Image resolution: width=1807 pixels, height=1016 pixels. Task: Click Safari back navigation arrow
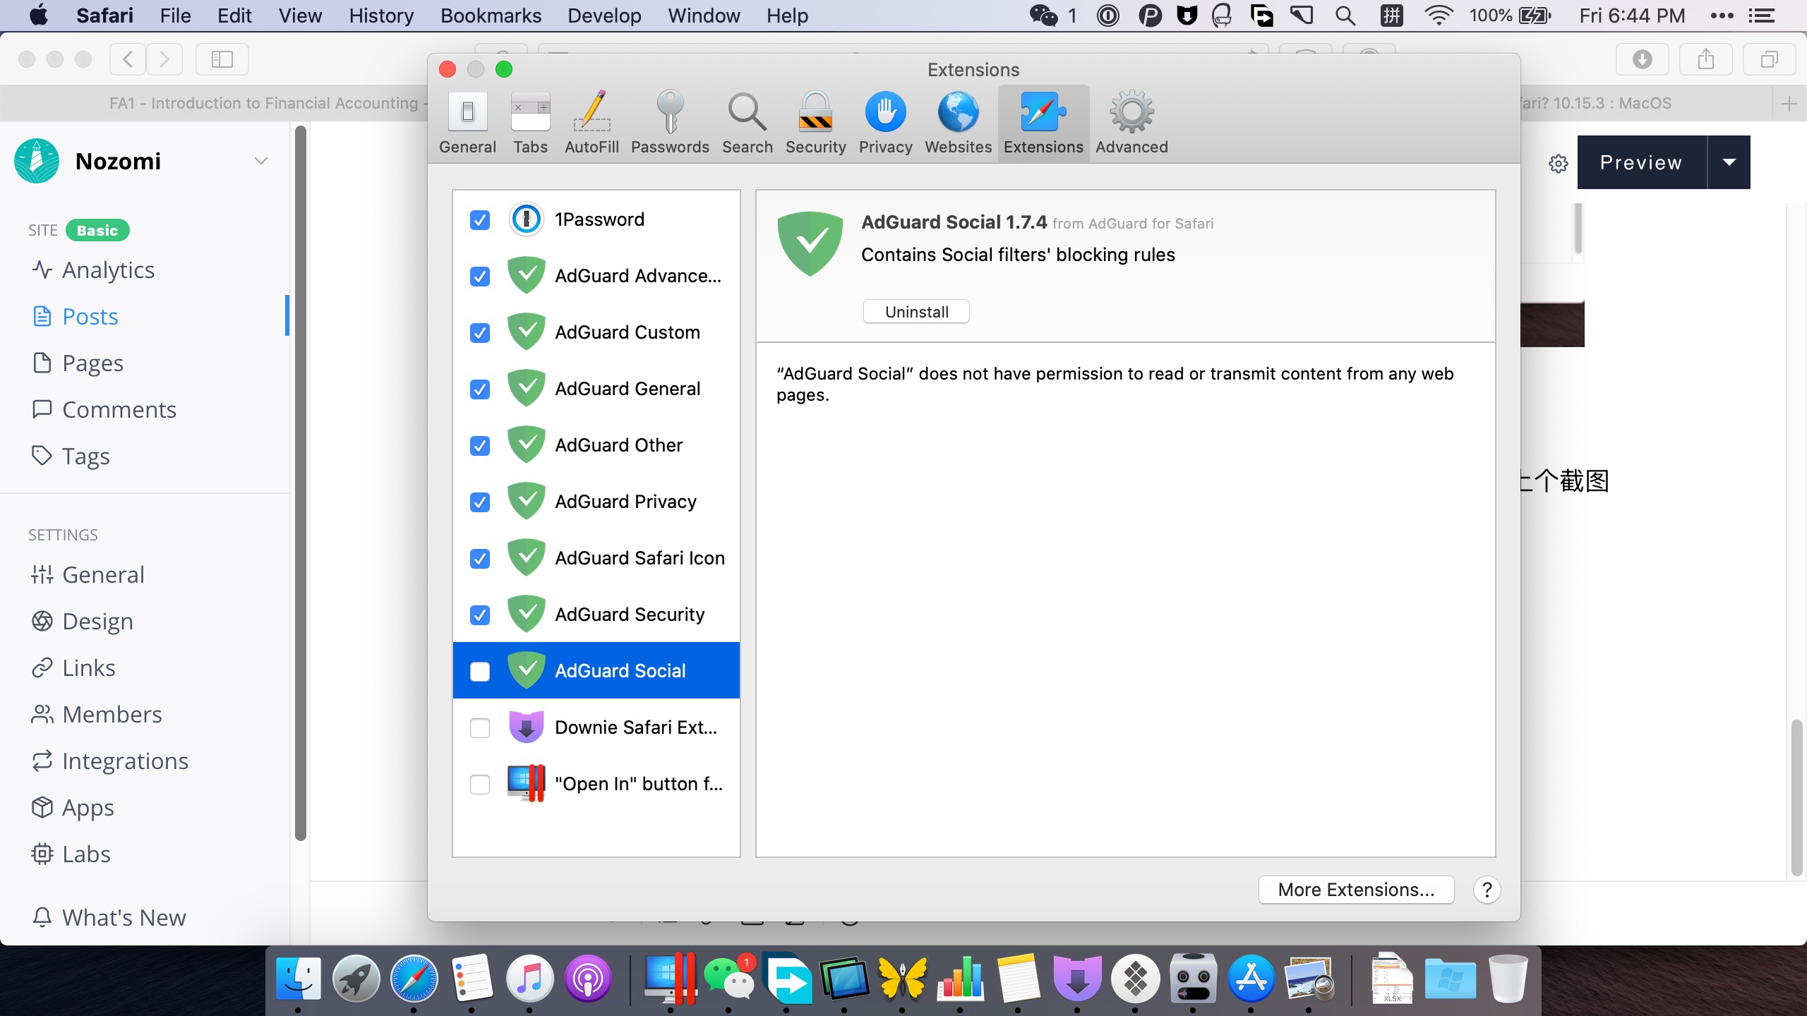128,59
